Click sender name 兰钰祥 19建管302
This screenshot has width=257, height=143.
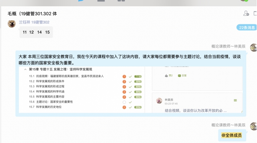pos(34,22)
